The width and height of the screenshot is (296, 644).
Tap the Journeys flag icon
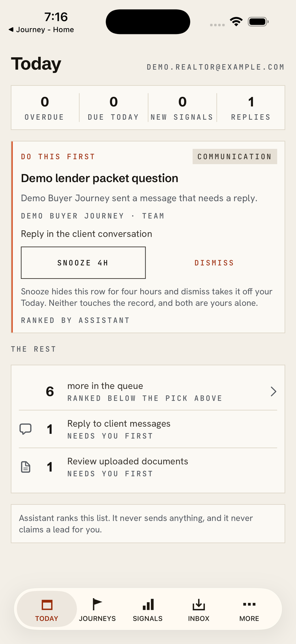pyautogui.click(x=97, y=604)
